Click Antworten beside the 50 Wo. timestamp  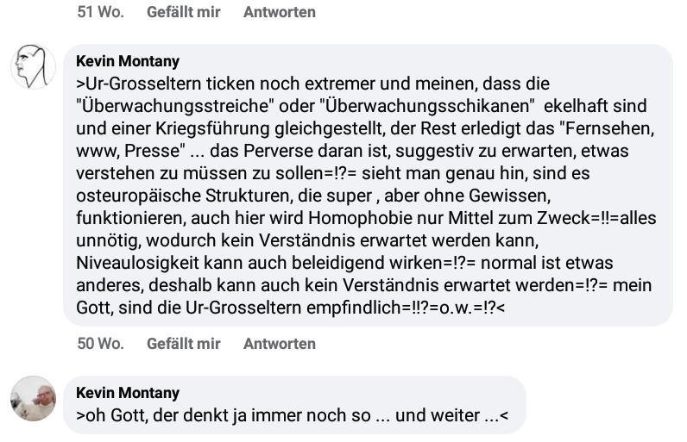pos(280,344)
